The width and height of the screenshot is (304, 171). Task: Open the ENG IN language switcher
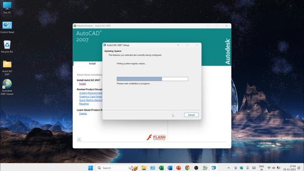[x=262, y=168]
